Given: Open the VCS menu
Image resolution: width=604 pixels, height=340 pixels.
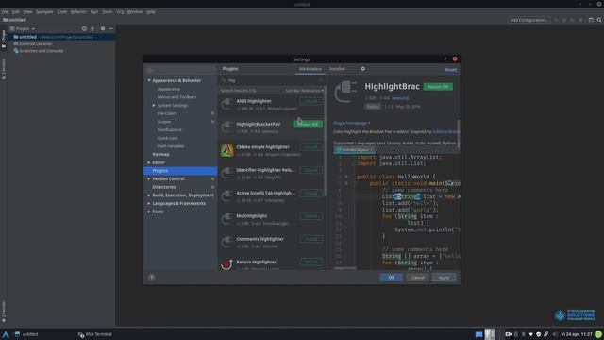Looking at the screenshot, I should (x=120, y=12).
